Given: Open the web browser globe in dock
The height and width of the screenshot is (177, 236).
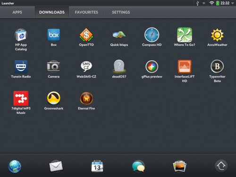Looking at the screenshot, I should point(15,166).
